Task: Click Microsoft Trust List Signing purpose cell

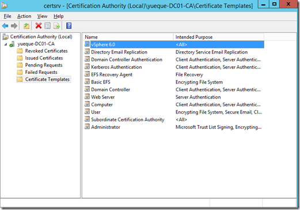Action: tap(218, 127)
